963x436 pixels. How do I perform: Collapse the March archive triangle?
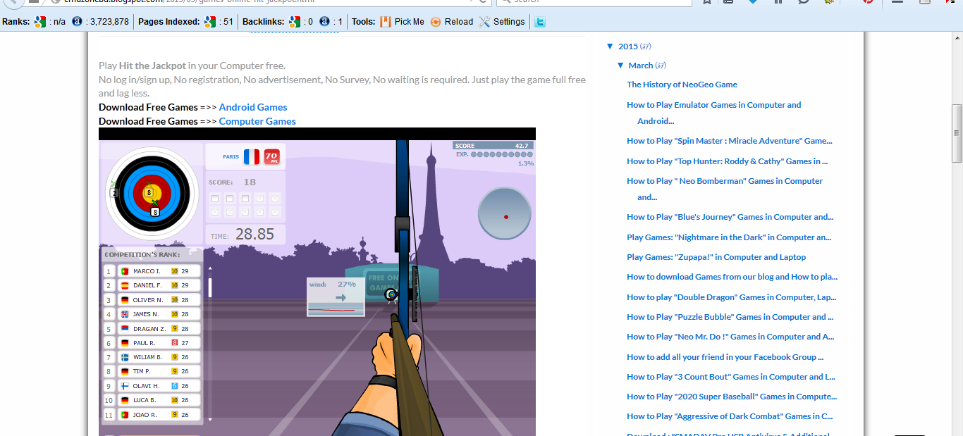coord(620,66)
